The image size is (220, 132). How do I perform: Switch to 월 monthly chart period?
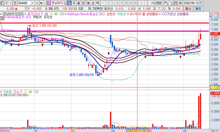79,3
